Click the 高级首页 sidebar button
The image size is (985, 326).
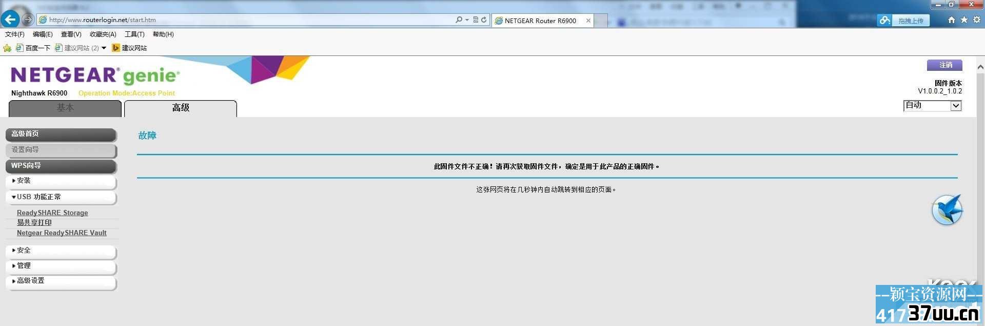coord(61,135)
